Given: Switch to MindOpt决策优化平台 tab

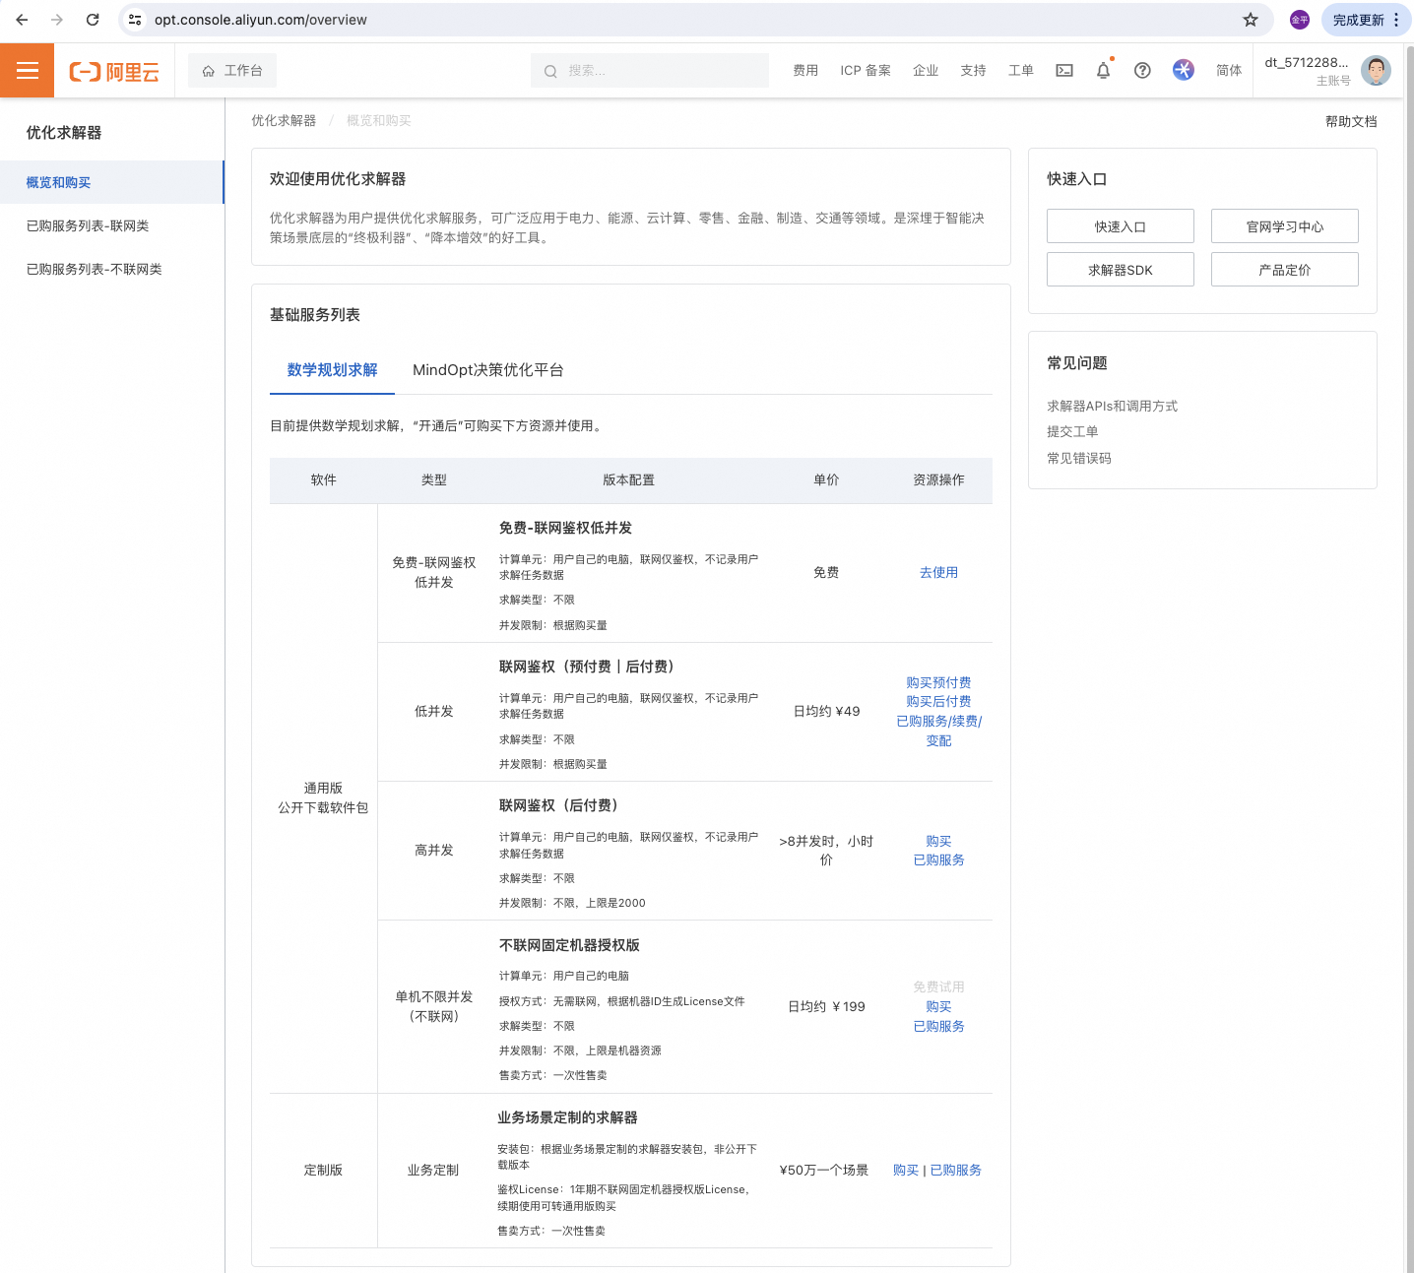Looking at the screenshot, I should [x=488, y=370].
